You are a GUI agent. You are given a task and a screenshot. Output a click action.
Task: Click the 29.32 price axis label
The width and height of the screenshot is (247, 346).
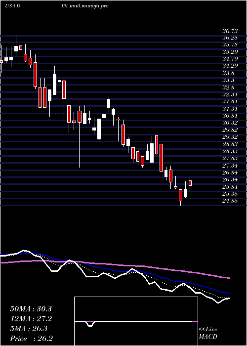pos(230,137)
